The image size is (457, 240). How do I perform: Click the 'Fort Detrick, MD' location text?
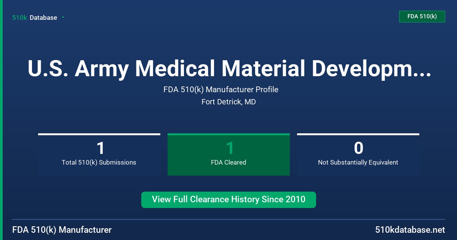click(x=228, y=102)
